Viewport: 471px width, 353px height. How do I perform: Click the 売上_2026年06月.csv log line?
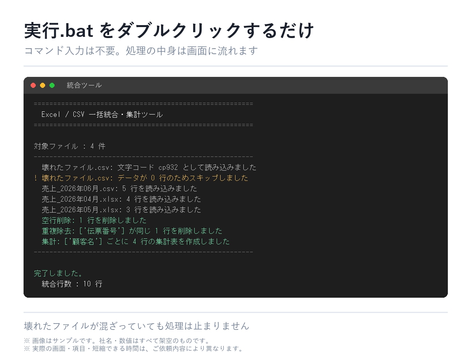tap(119, 189)
